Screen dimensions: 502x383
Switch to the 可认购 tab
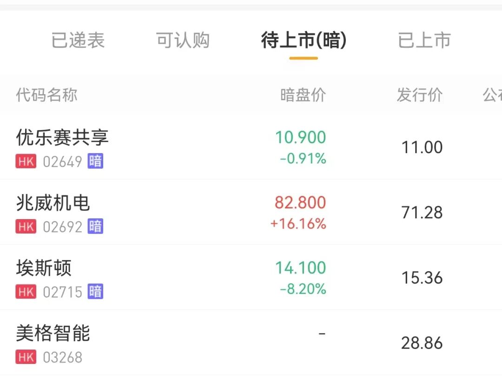[183, 40]
